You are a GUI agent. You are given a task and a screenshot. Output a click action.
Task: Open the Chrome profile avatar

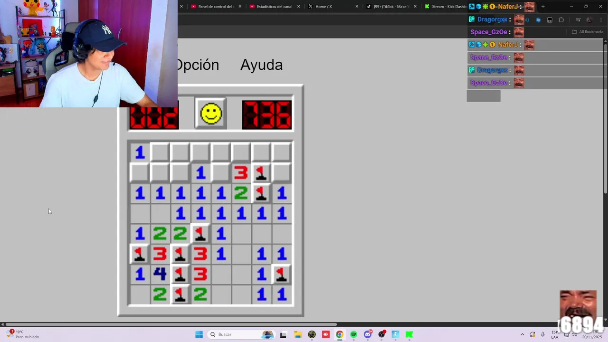pyautogui.click(x=589, y=20)
